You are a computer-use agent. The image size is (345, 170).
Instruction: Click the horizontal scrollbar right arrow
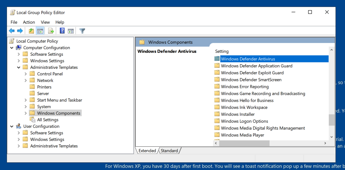(x=325, y=143)
